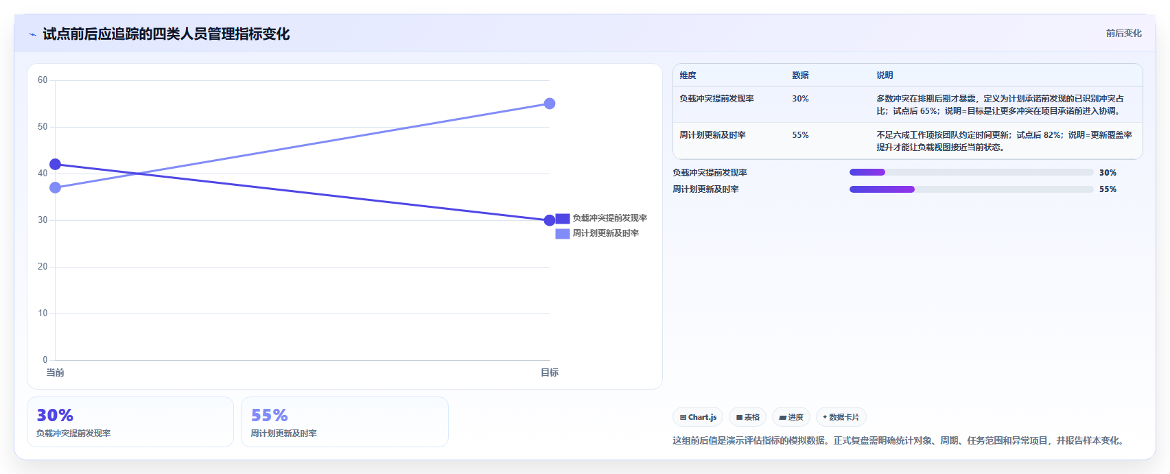Open the 55% 周计划更新及时率 stat card
The height and width of the screenshot is (474, 1170).
pos(344,422)
